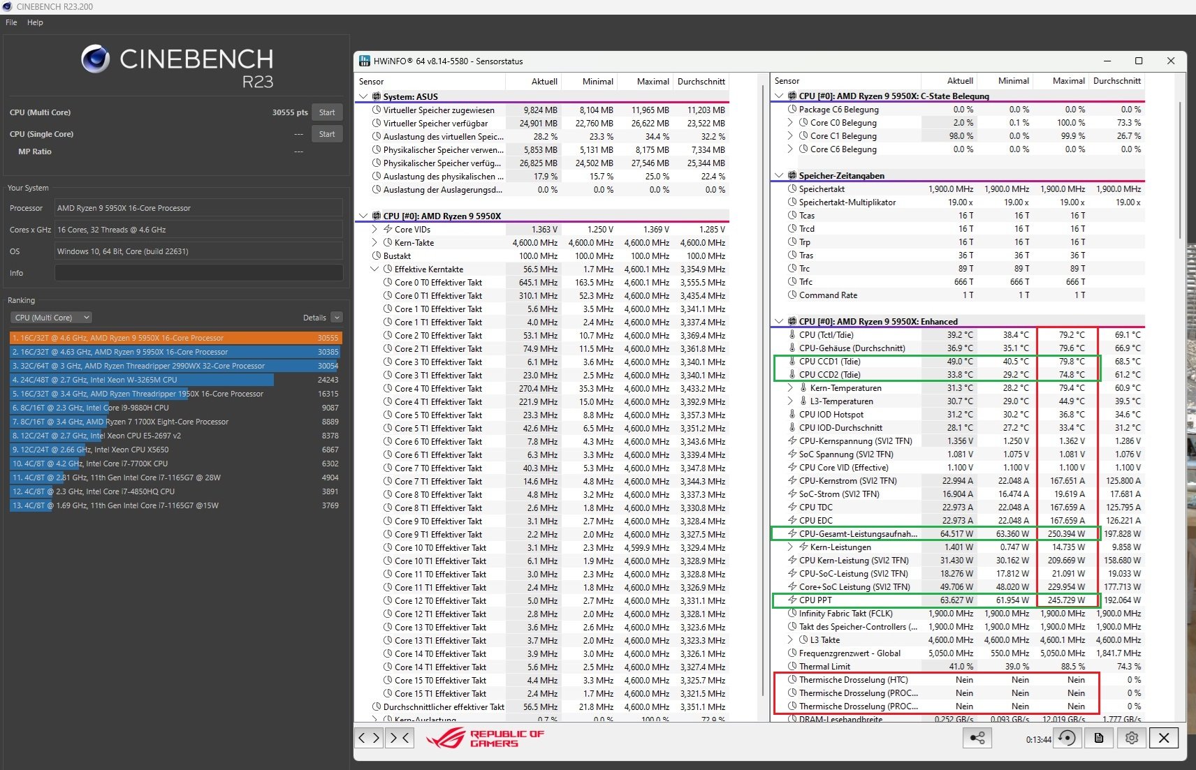Viewport: 1196px width, 770px height.
Task: Open the Help menu in Cinebench
Action: (35, 22)
